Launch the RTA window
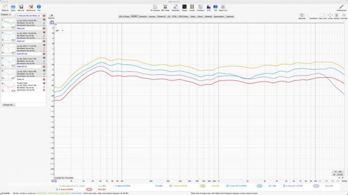 [209, 8]
